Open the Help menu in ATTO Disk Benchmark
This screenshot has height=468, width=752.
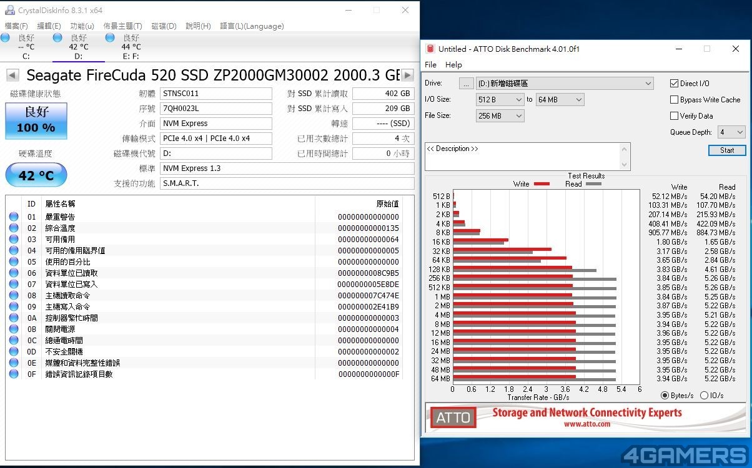(x=453, y=65)
